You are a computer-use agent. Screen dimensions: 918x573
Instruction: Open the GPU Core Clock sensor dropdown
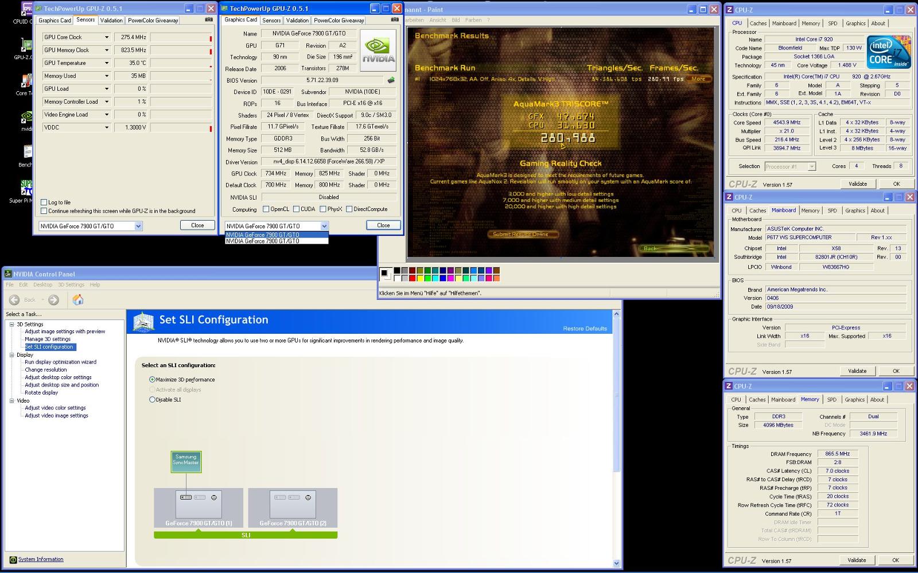[106, 37]
